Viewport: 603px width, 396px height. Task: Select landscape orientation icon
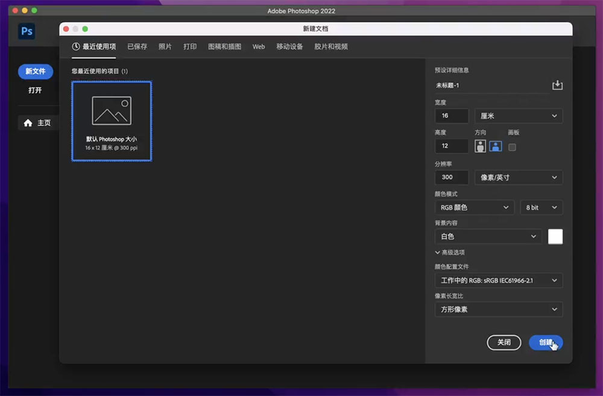click(495, 146)
